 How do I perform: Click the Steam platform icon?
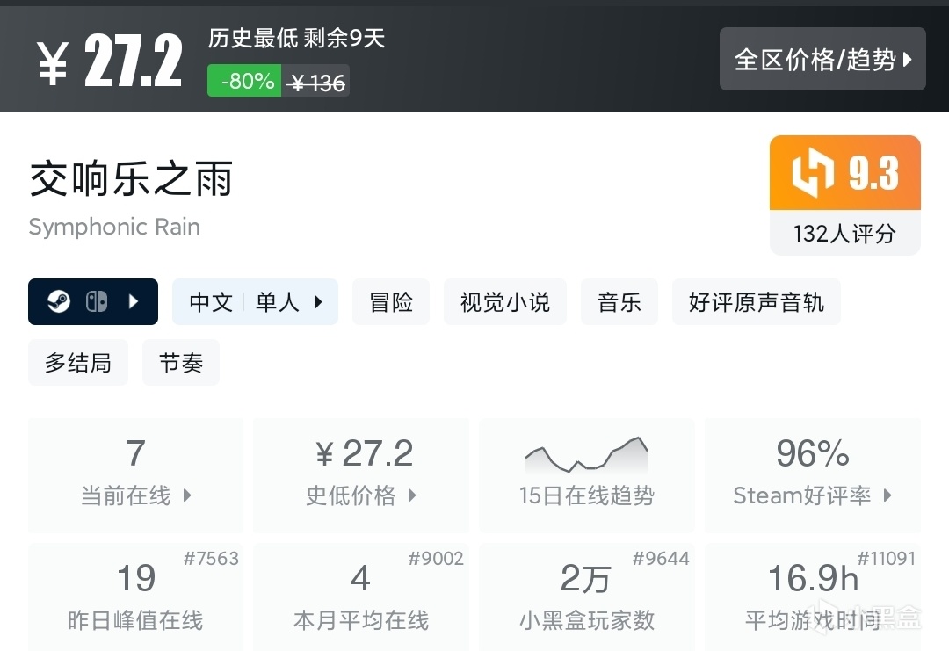59,302
